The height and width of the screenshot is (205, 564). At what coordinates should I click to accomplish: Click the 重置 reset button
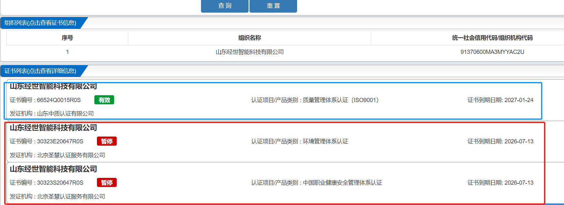pyautogui.click(x=273, y=6)
